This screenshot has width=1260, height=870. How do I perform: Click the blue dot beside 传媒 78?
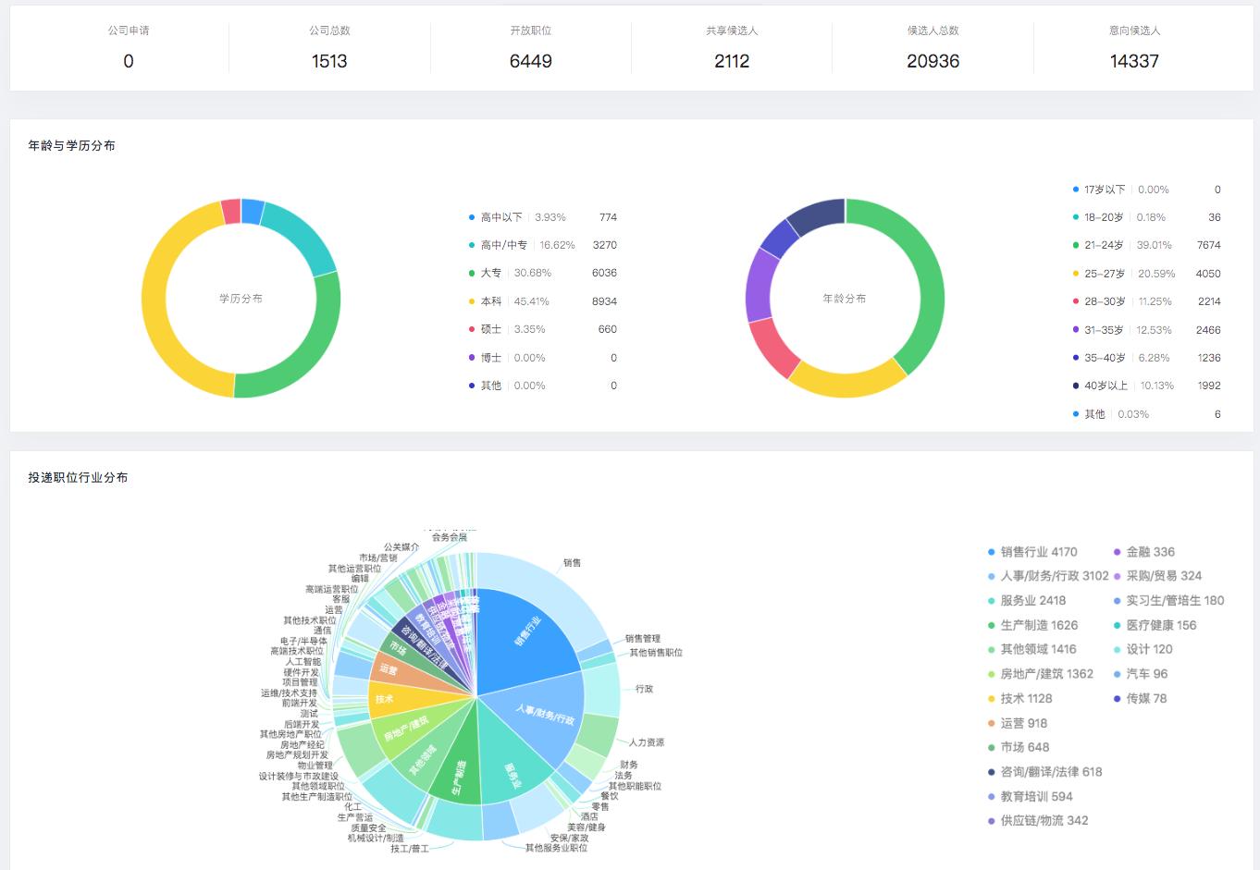pos(1118,699)
